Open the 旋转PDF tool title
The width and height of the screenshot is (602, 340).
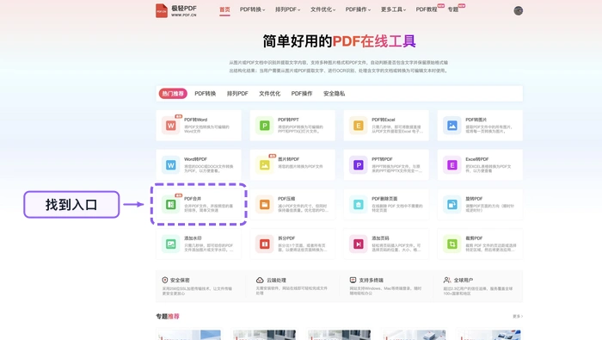(x=474, y=199)
